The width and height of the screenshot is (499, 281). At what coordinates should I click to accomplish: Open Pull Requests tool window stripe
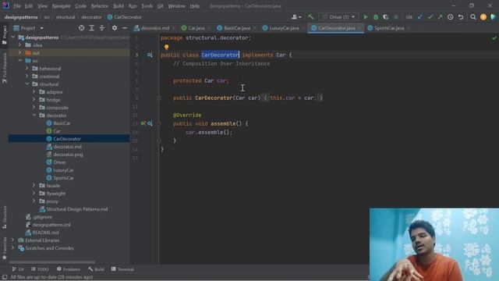click(x=5, y=68)
